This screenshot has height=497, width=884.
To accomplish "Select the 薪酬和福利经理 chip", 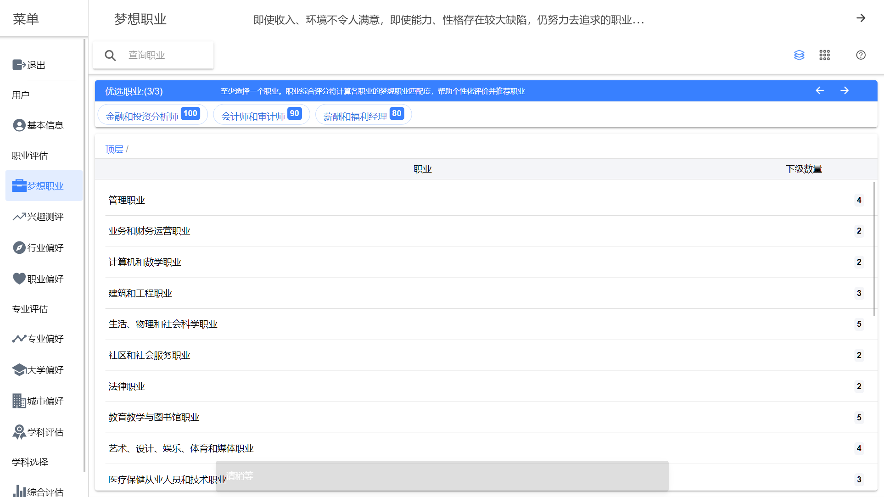I will [364, 115].
